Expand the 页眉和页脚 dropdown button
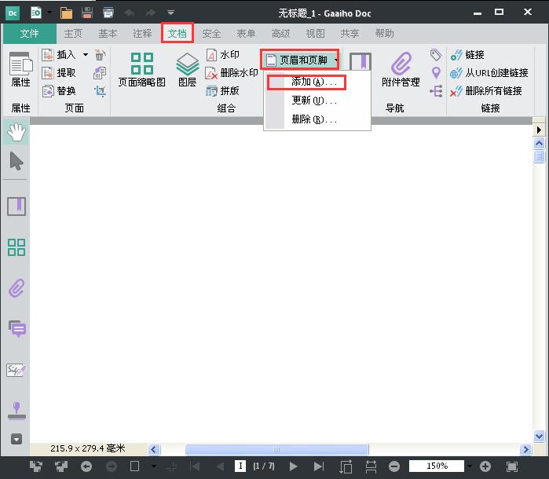This screenshot has height=479, width=549. pos(300,60)
